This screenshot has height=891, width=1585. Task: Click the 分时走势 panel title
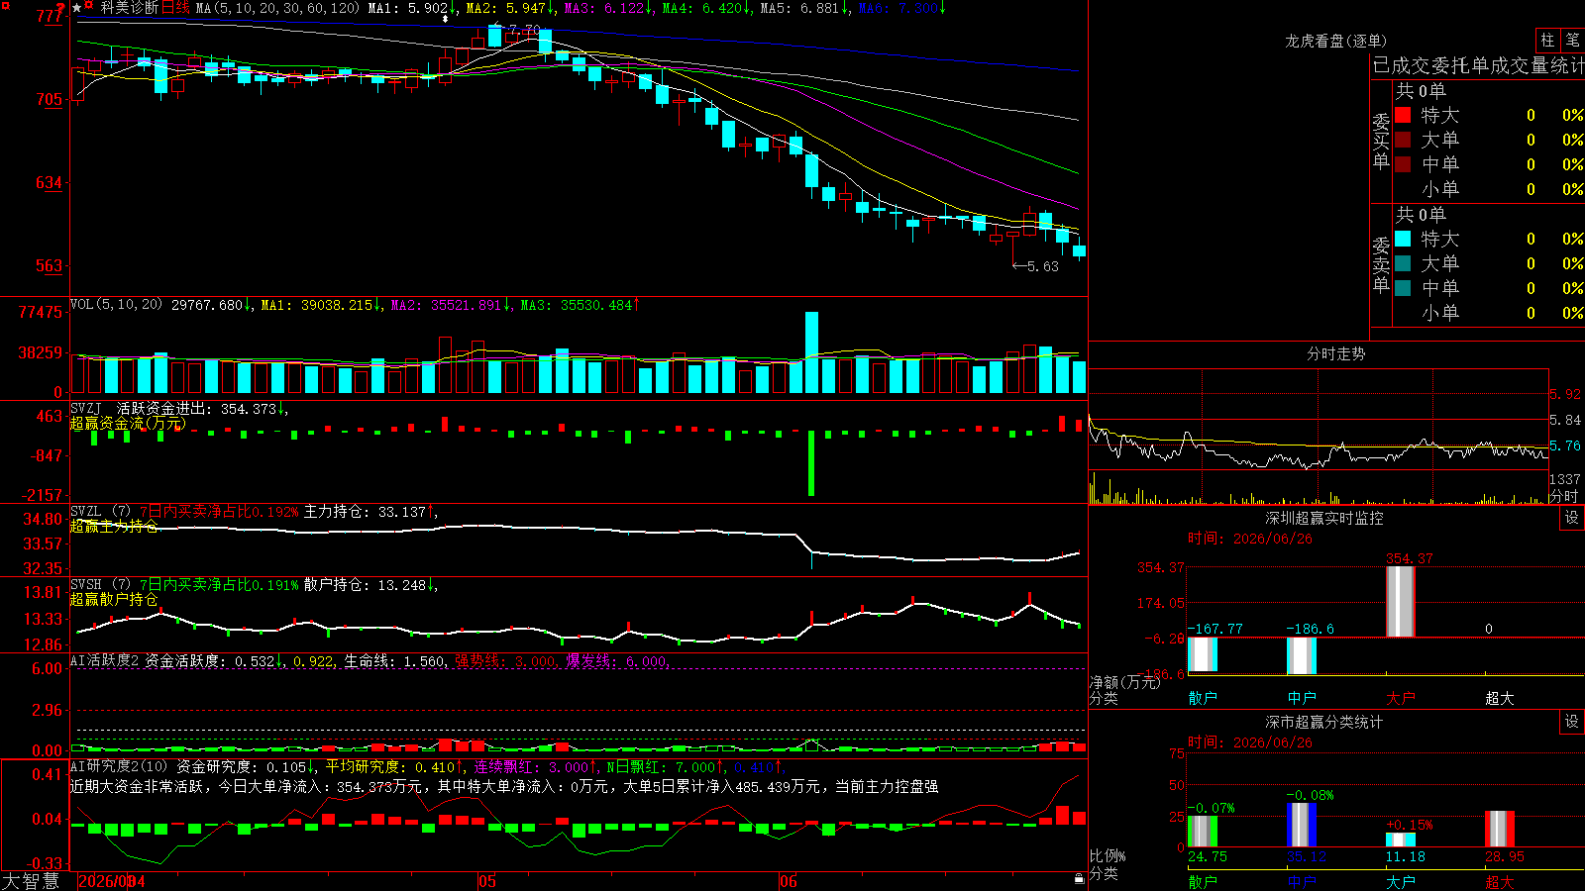pyautogui.click(x=1336, y=353)
